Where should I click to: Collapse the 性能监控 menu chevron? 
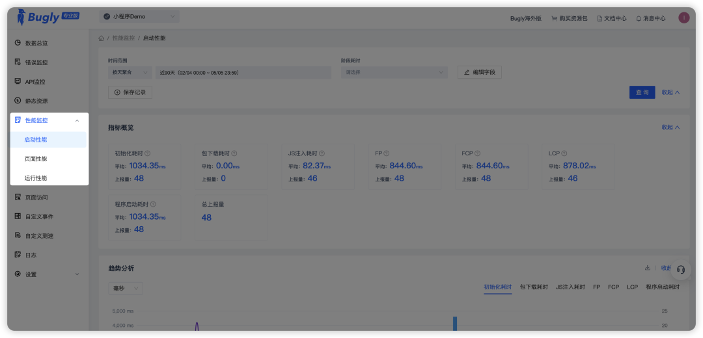point(77,120)
